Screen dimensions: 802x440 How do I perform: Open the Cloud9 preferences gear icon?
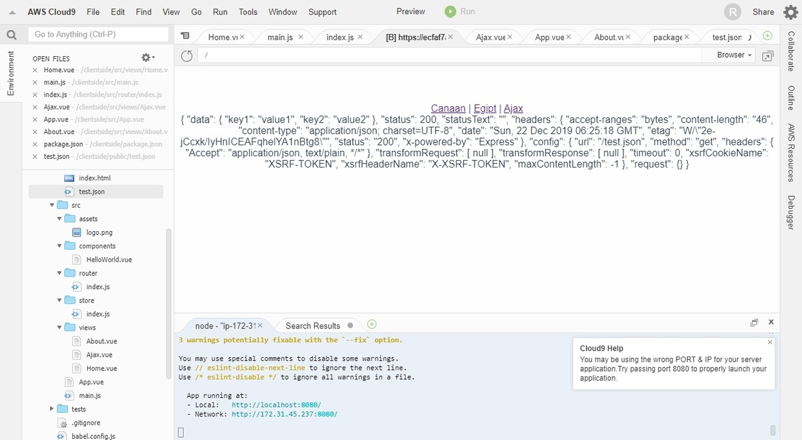tap(790, 11)
